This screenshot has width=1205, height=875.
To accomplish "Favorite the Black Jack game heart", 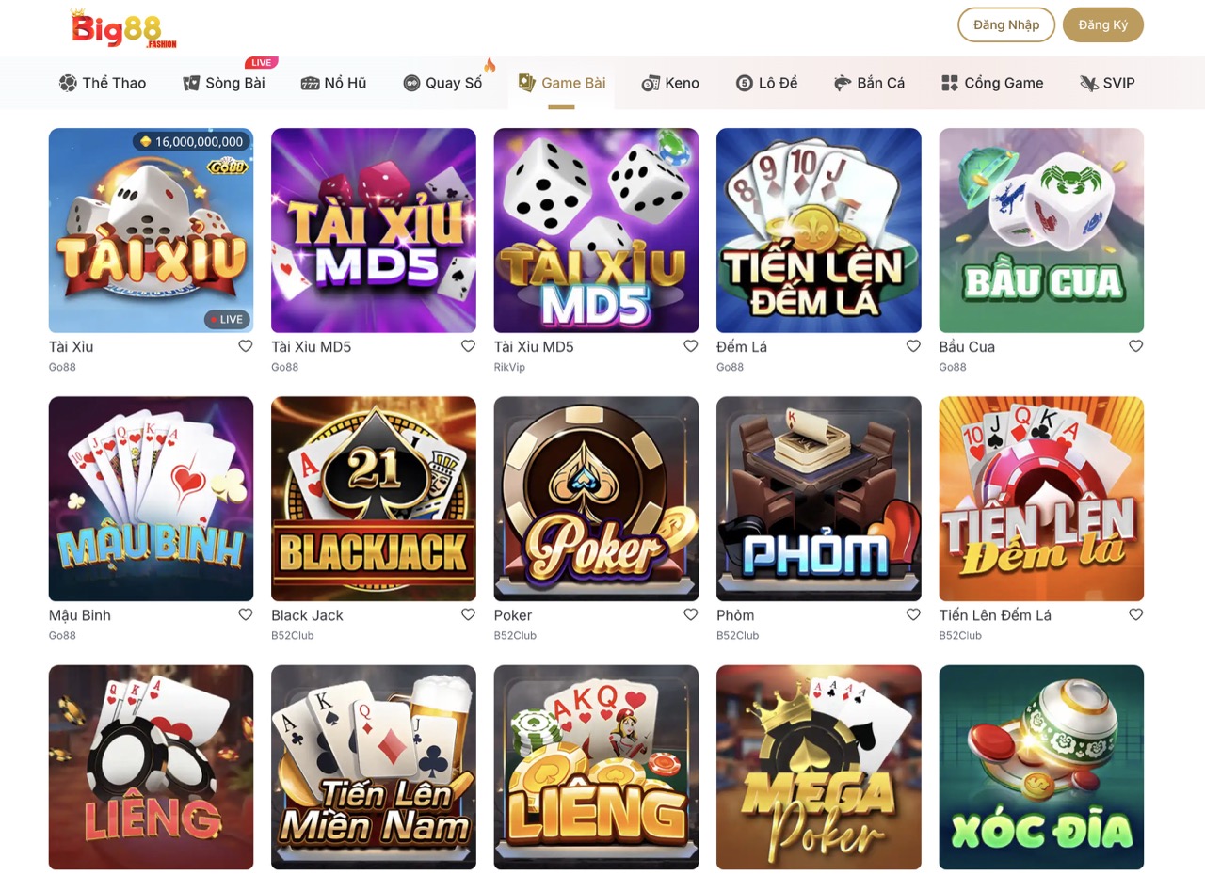I will click(468, 614).
